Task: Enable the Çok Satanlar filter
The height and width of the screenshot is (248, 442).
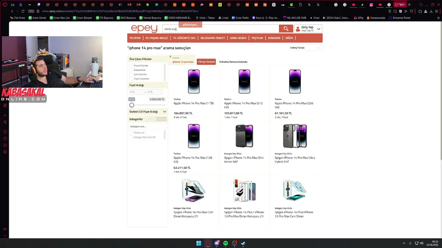Action: (x=131, y=74)
